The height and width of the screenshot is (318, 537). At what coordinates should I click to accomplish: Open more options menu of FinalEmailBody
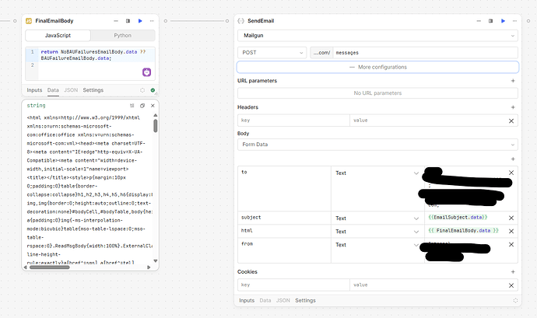(x=152, y=21)
